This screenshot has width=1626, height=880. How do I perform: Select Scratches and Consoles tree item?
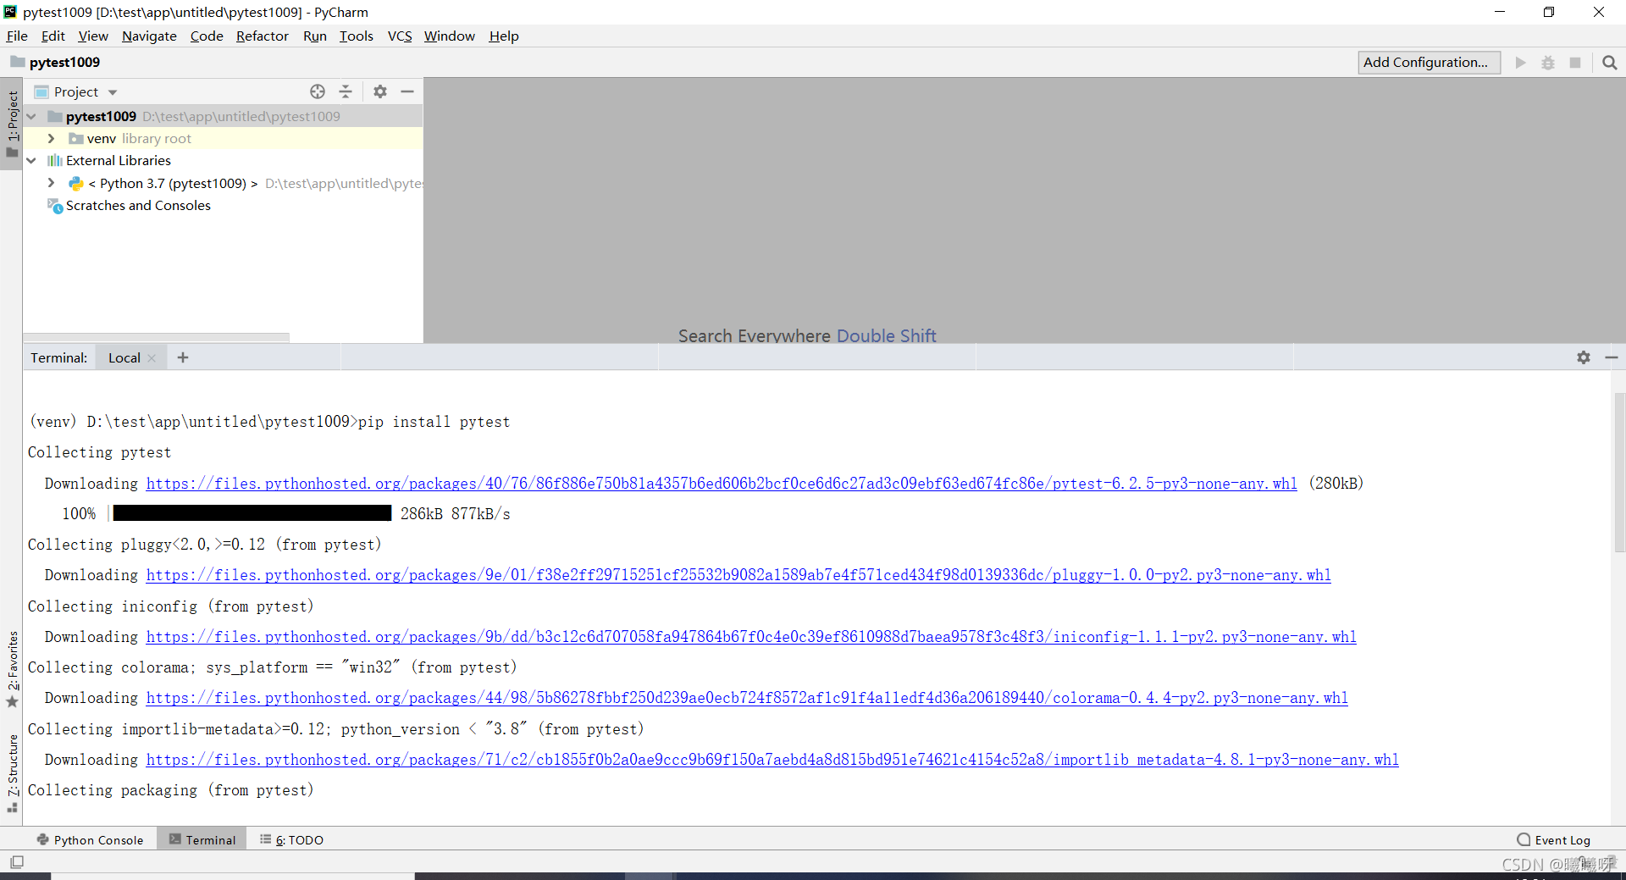pyautogui.click(x=139, y=206)
